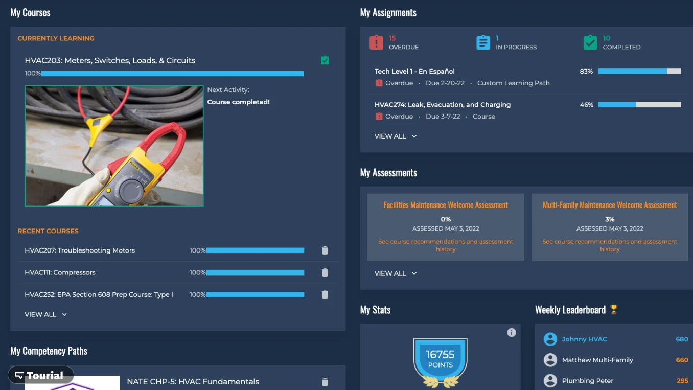Click the overdue alert icon in My Assignments

(377, 41)
